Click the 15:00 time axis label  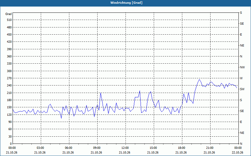coord(153,148)
